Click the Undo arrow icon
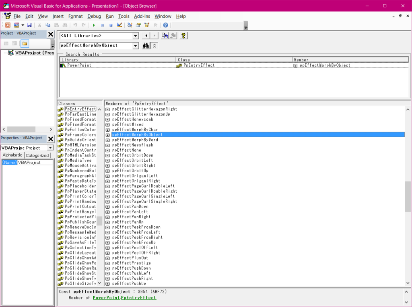The image size is (412, 307). 75,25
